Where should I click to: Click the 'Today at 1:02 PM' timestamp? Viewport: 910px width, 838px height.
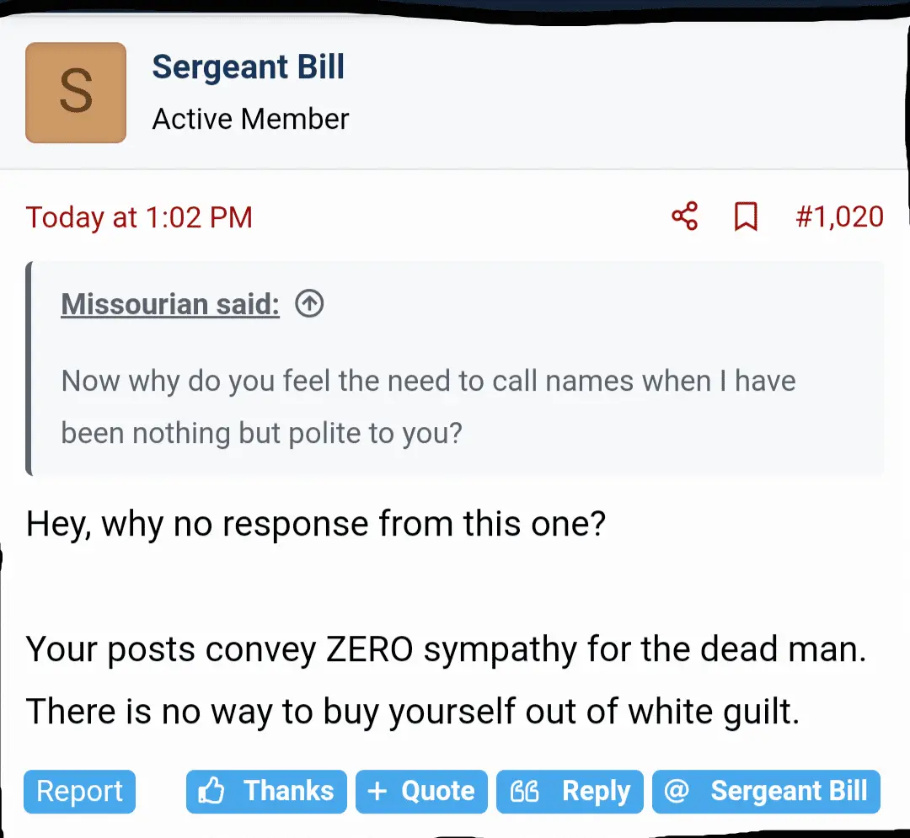pyautogui.click(x=139, y=217)
